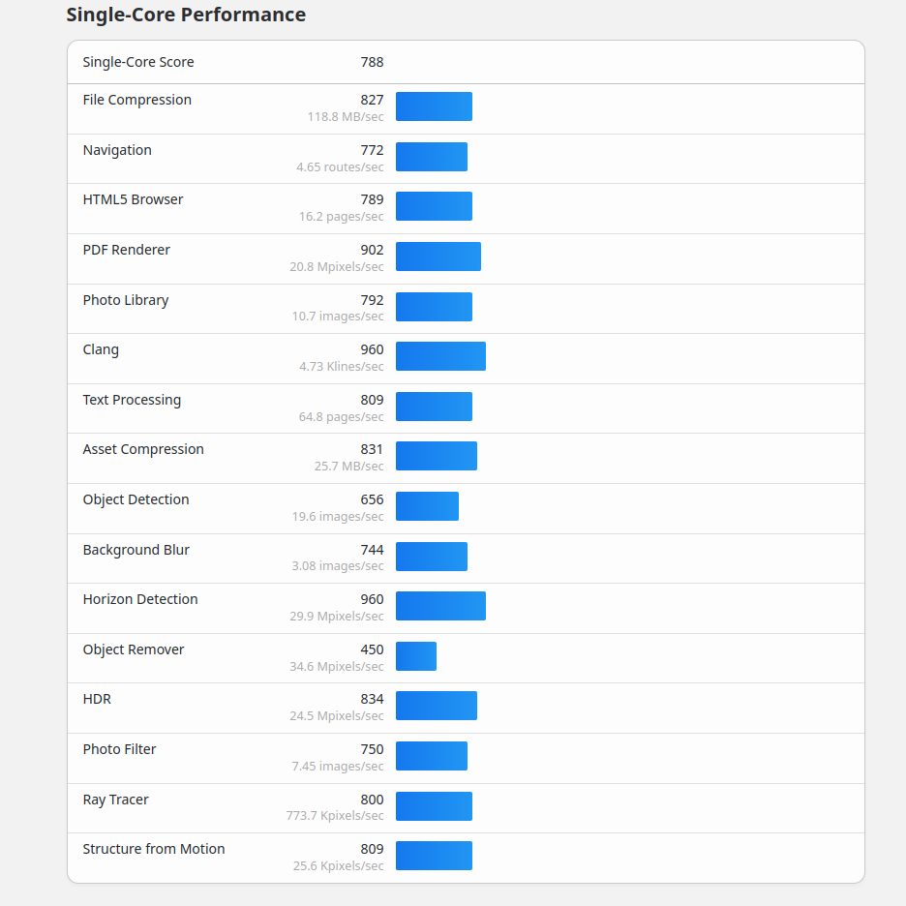The width and height of the screenshot is (906, 906).
Task: Click the File Compression score bar
Action: tap(434, 106)
